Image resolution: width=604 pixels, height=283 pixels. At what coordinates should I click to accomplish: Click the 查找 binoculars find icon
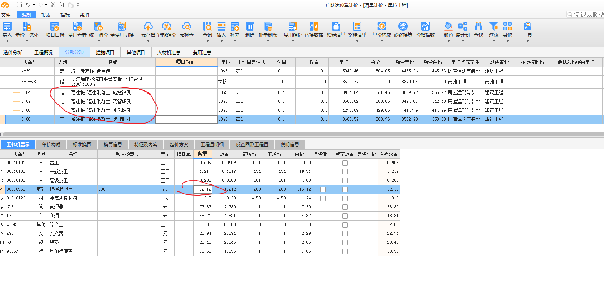pos(478,26)
